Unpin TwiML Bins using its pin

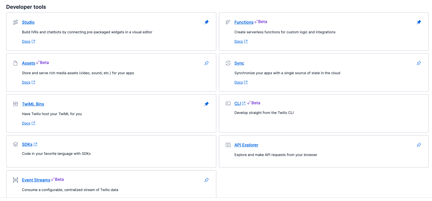[x=206, y=104]
